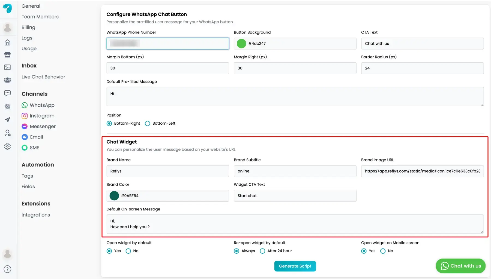Open Live Chat Behavior page
Screen dimensions: 491x279
click(x=43, y=77)
